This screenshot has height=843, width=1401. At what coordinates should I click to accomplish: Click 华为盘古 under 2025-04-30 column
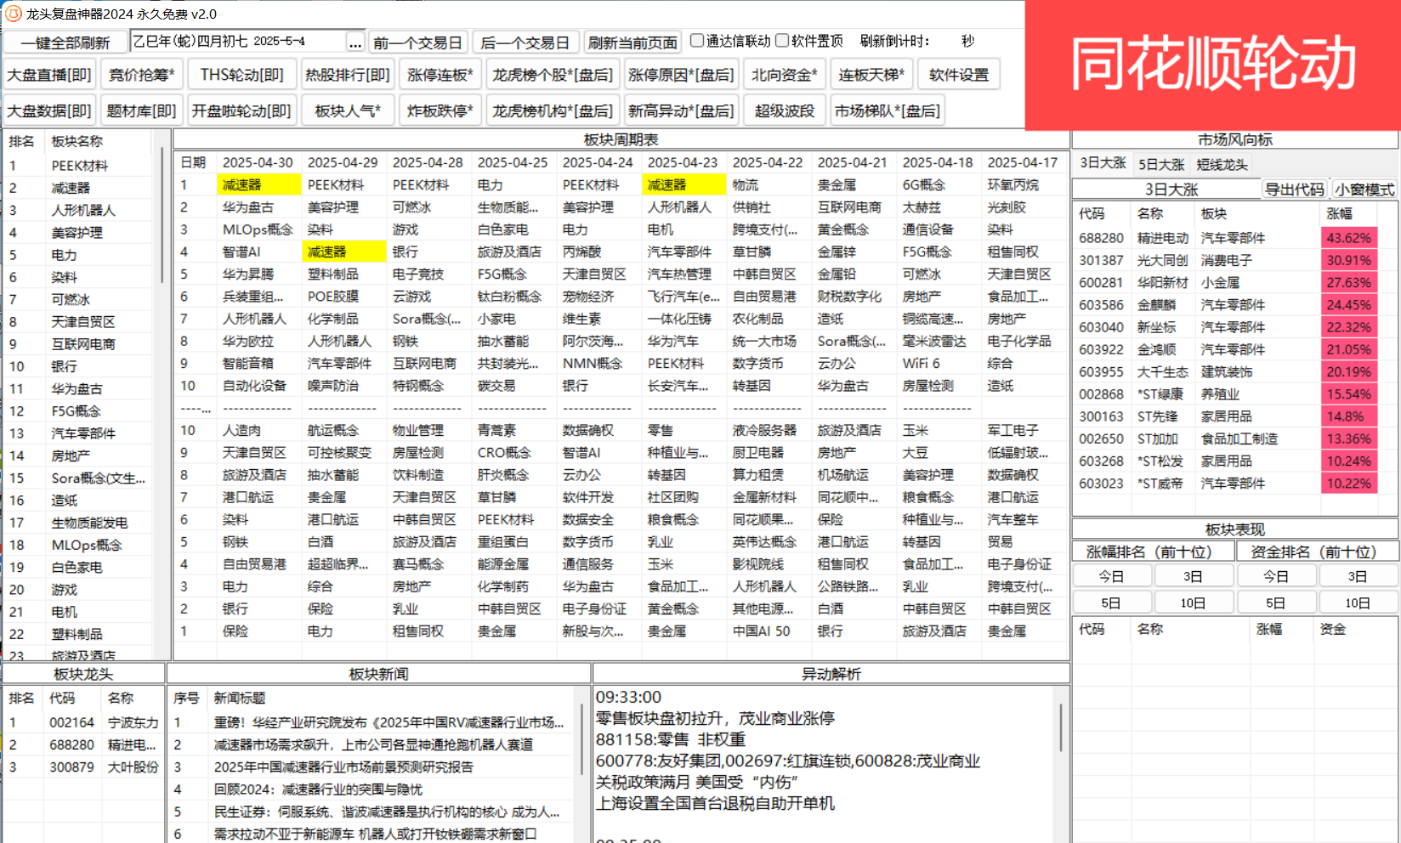click(248, 207)
